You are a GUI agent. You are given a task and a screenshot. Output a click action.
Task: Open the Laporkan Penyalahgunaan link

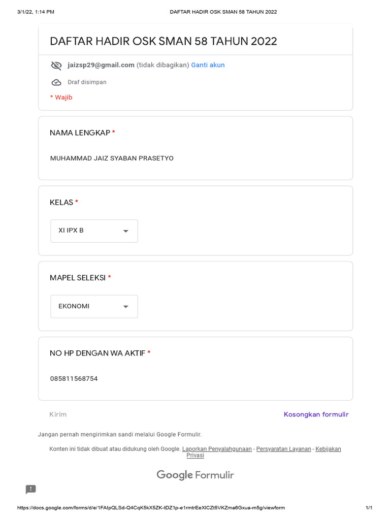pos(217,449)
